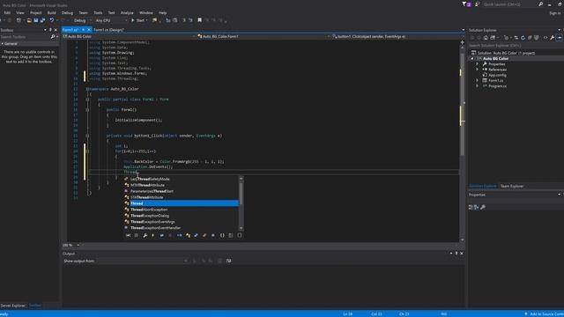This screenshot has width=564, height=317.
Task: Select App.config in Solution Explorer
Action: point(497,75)
